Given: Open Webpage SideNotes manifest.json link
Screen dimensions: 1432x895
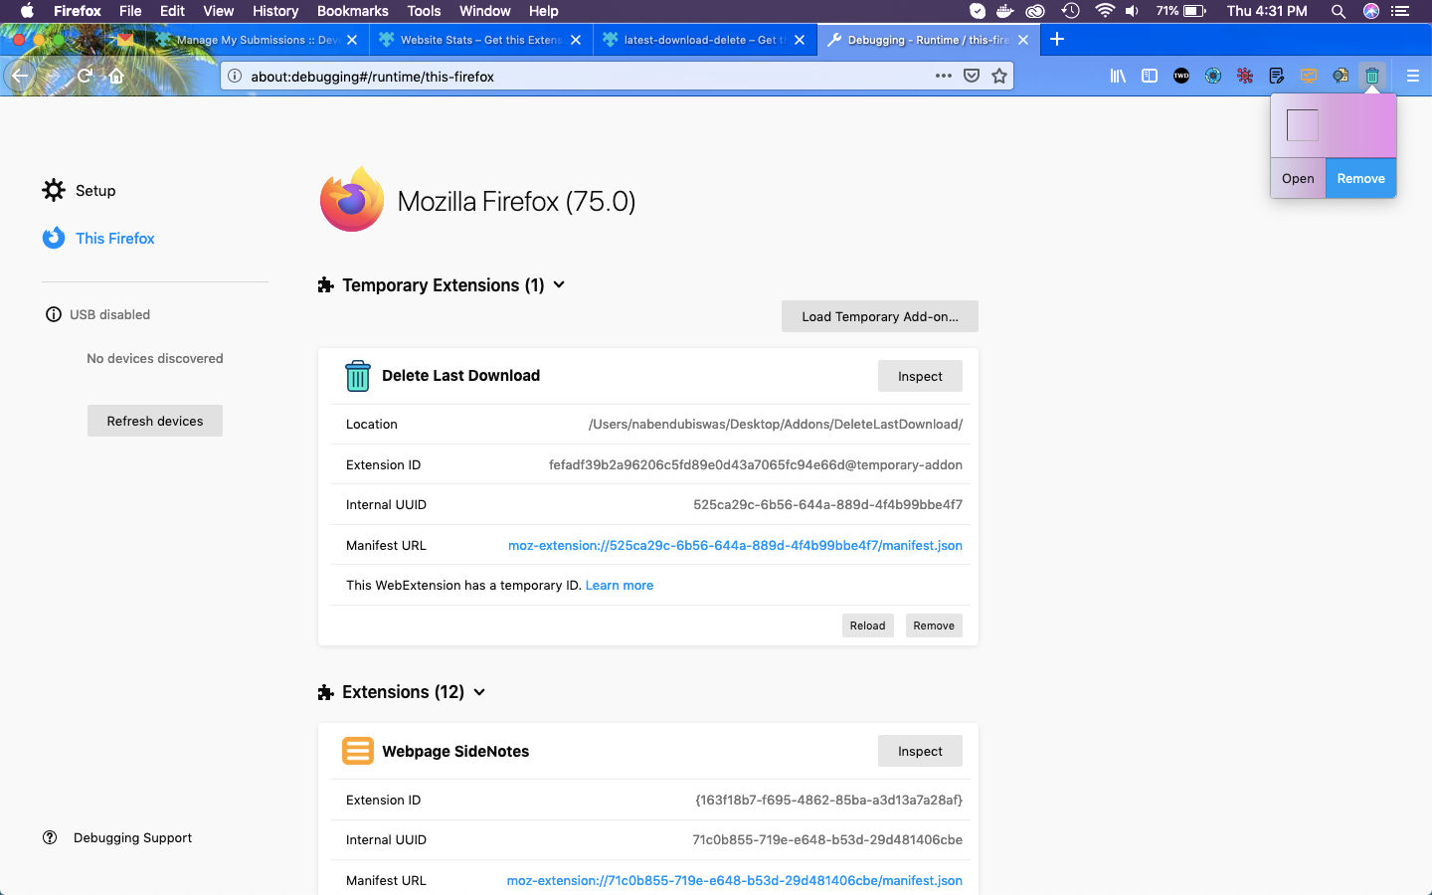Looking at the screenshot, I should tap(735, 880).
